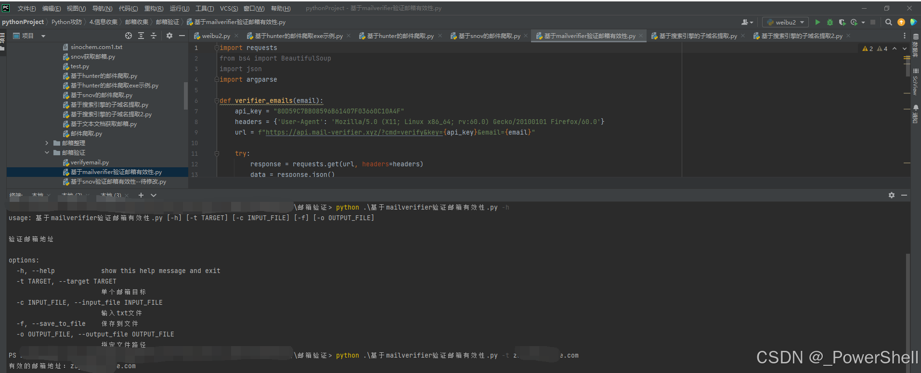921x373 pixels.
Task: Close 本地 (3) terminal tab
Action: point(127,195)
